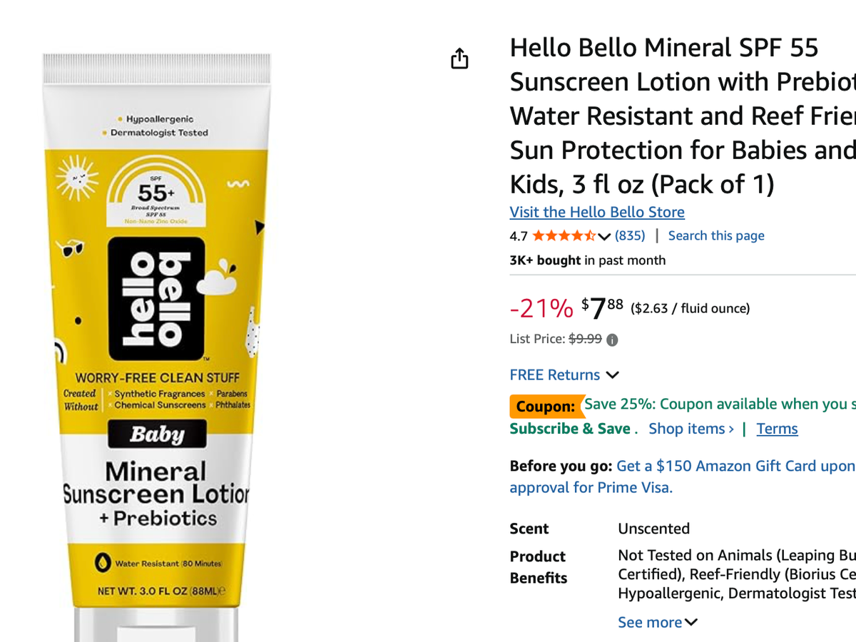Select the Subscribe & Save text
The width and height of the screenshot is (856, 642).
pyautogui.click(x=569, y=429)
